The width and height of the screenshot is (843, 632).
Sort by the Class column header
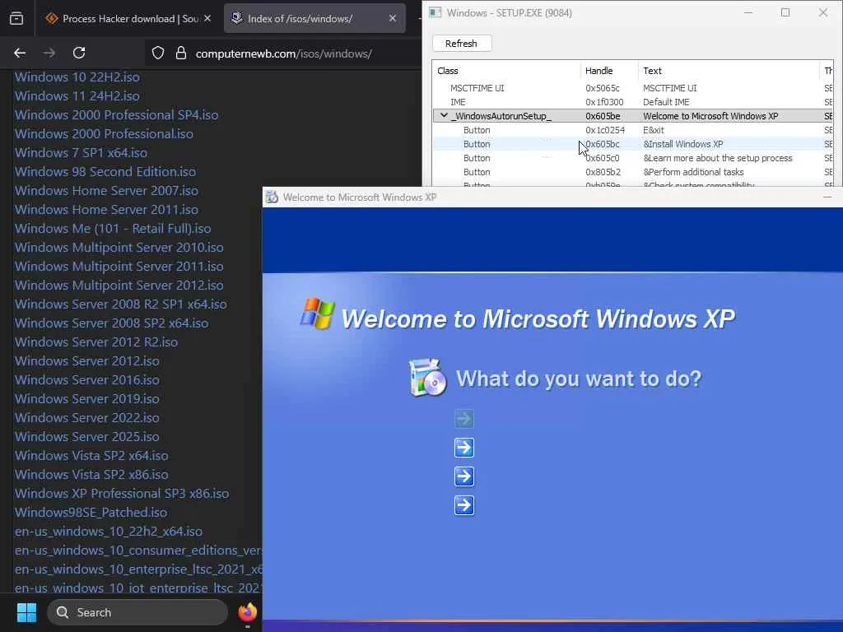point(448,71)
